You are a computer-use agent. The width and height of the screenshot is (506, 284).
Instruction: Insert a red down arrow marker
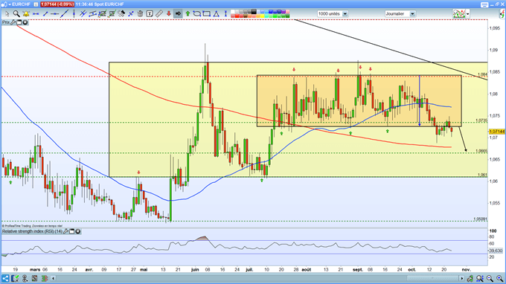click(x=168, y=13)
